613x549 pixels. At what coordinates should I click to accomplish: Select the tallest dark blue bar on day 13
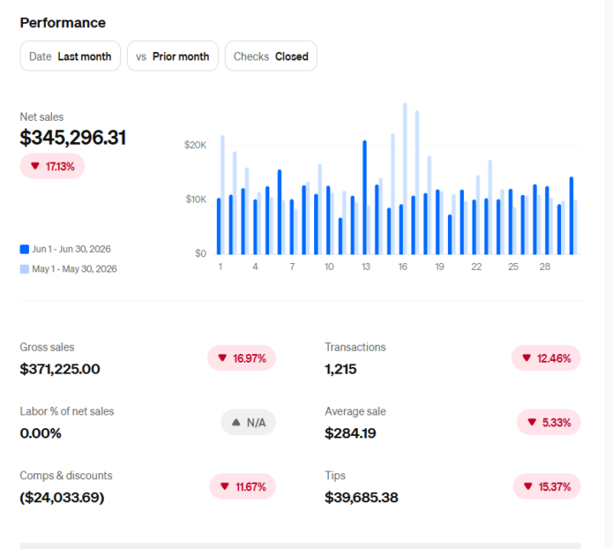(364, 197)
